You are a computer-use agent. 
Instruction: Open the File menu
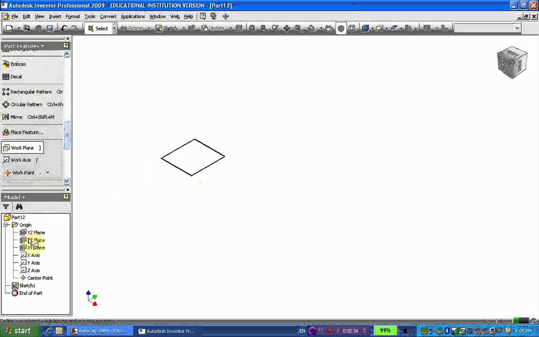[x=15, y=16]
